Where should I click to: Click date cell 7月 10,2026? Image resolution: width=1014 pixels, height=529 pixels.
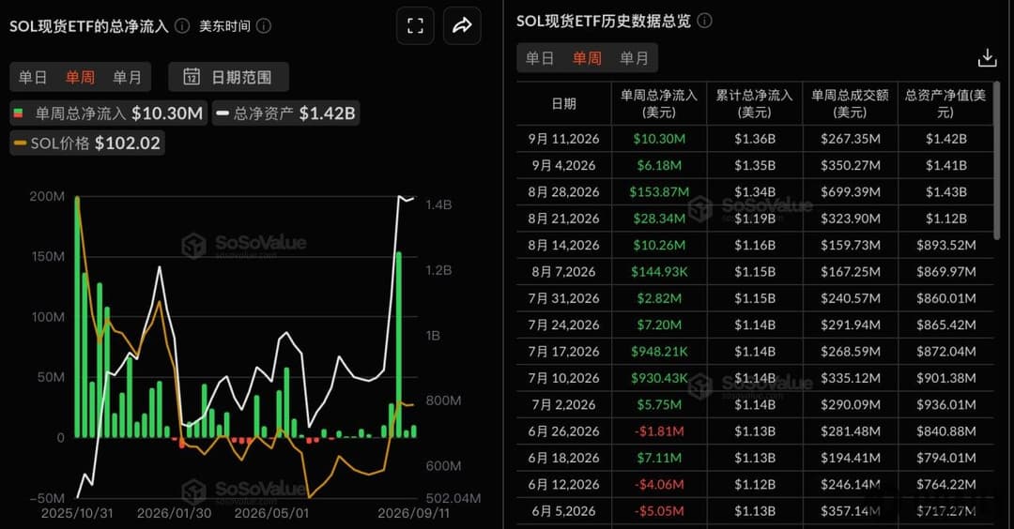[564, 378]
